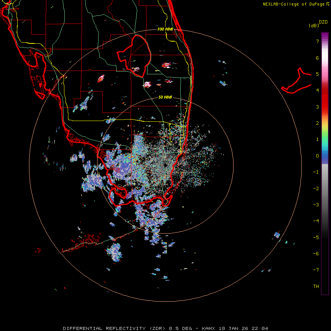Click the -2 value on the color scale

316,189
